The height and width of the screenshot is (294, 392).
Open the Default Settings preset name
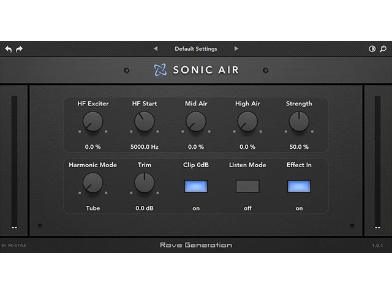pyautogui.click(x=196, y=49)
